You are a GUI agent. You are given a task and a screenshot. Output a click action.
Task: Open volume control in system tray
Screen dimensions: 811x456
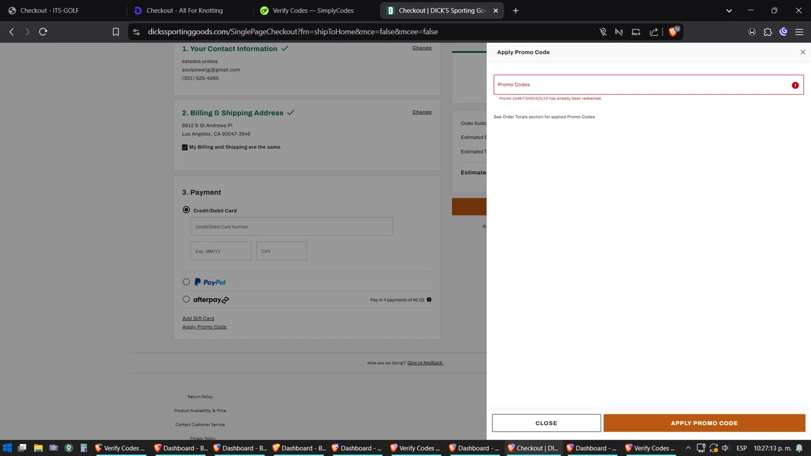(x=726, y=448)
